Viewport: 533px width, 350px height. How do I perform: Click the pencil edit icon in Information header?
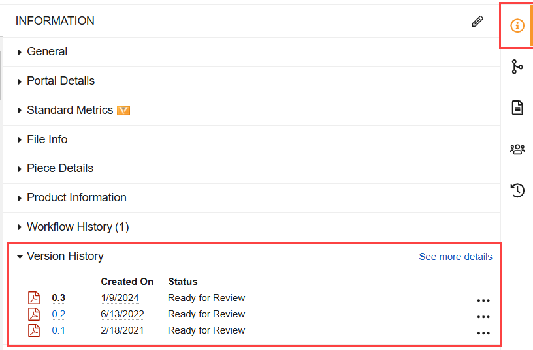(x=477, y=22)
